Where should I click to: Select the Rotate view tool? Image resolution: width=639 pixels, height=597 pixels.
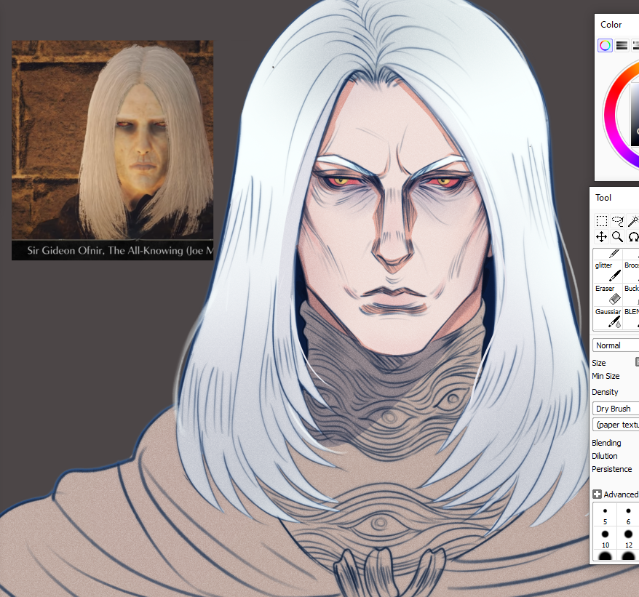pos(633,236)
